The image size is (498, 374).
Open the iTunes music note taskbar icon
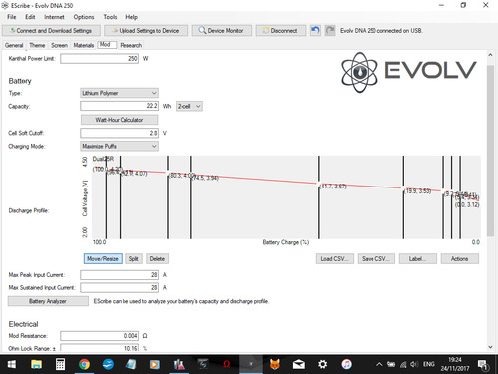click(x=346, y=364)
